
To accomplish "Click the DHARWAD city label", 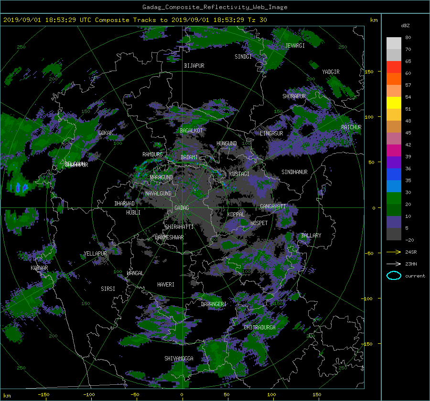I will click(x=125, y=204).
